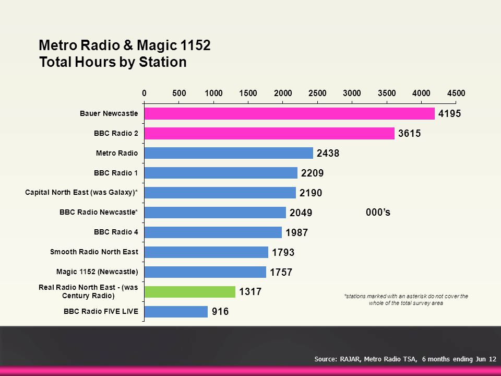
Task: Click the axis tick label 1500
Action: point(248,93)
